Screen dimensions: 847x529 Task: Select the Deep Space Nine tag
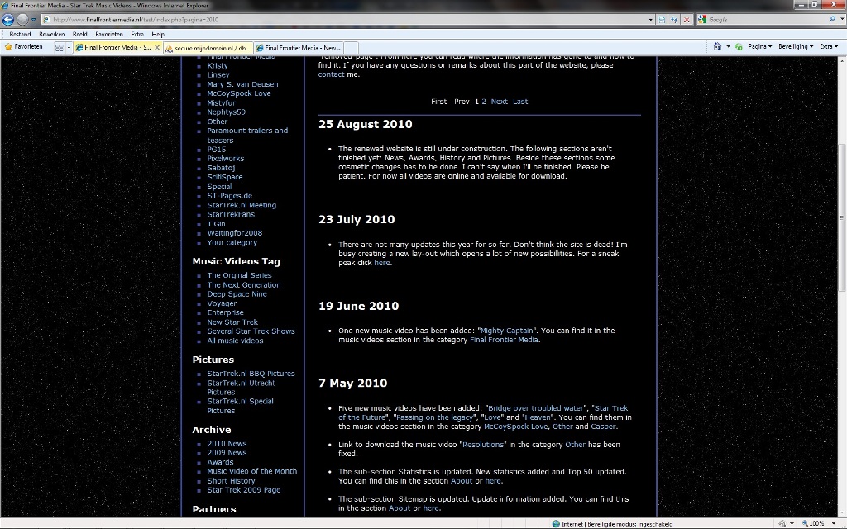pyautogui.click(x=237, y=294)
